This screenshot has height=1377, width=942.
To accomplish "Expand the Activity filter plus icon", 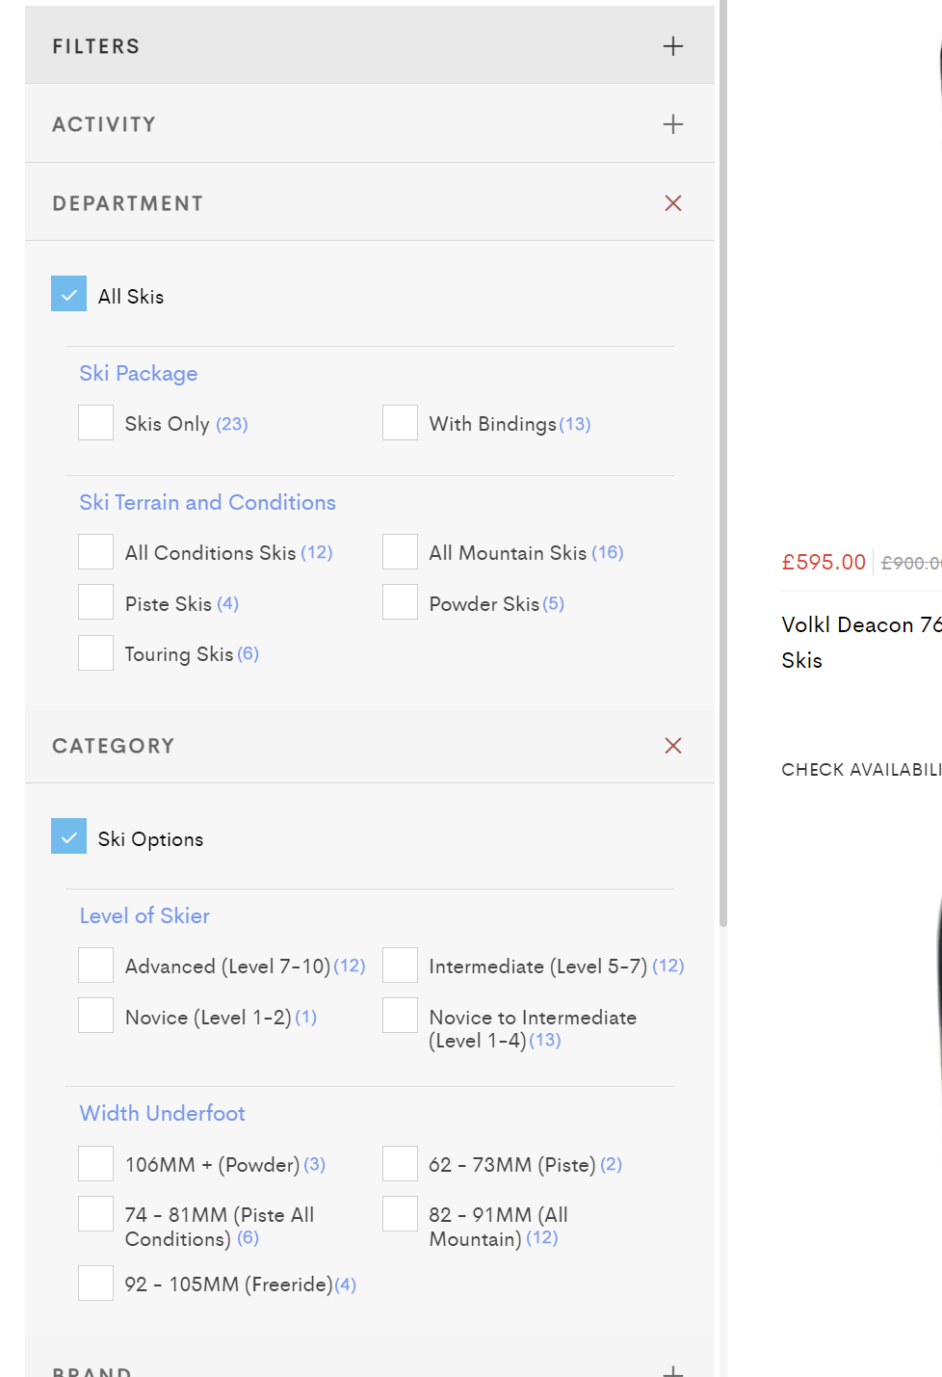I will pyautogui.click(x=672, y=124).
